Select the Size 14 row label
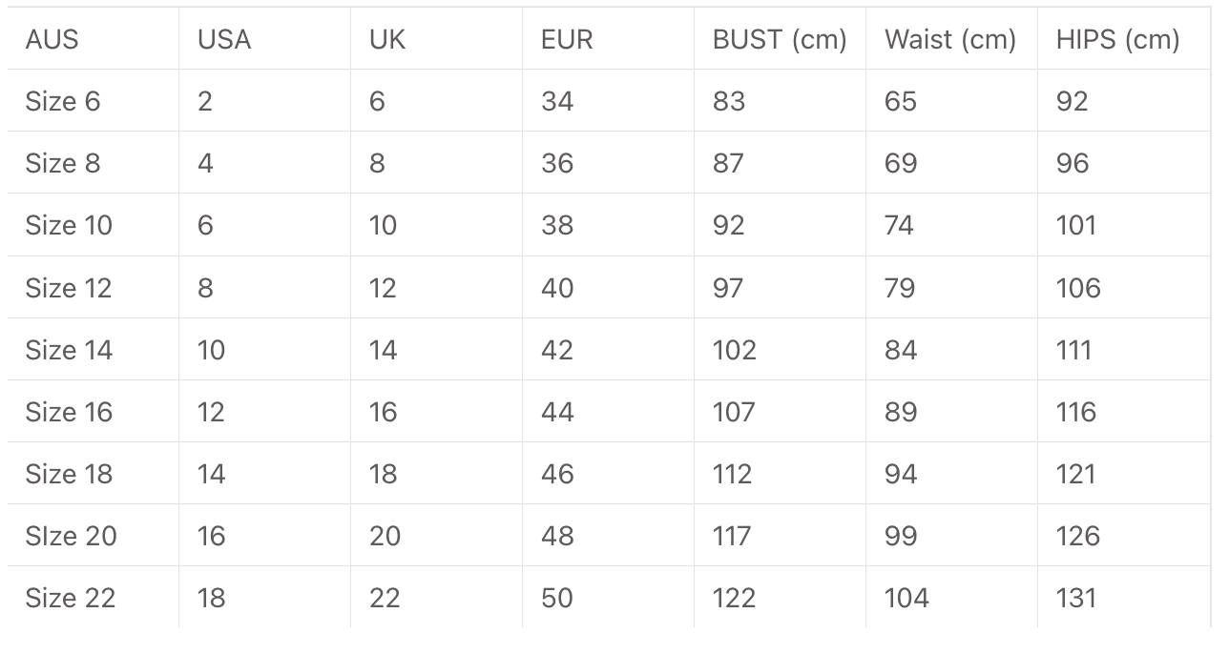Image resolution: width=1229 pixels, height=654 pixels. point(69,351)
